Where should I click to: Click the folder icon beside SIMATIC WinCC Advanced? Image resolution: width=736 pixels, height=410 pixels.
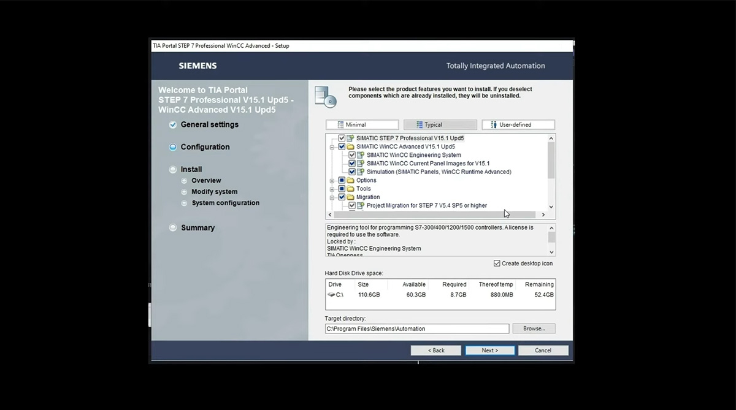[351, 146]
